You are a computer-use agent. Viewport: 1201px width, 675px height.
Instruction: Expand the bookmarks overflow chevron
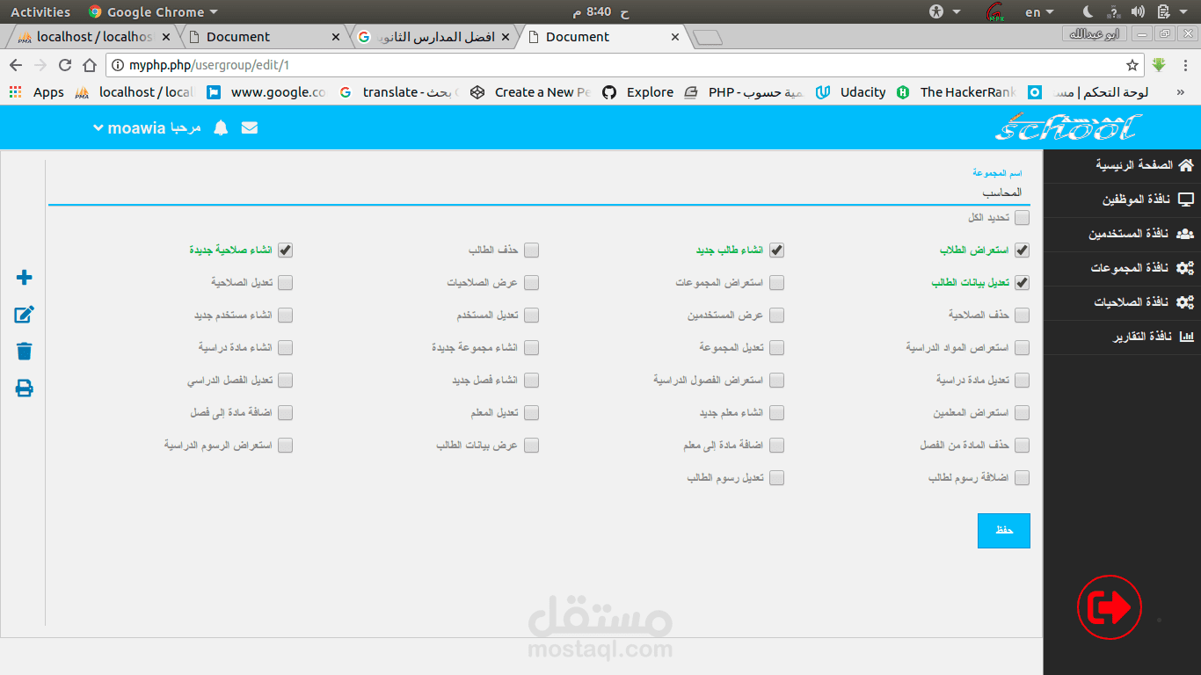1181,91
